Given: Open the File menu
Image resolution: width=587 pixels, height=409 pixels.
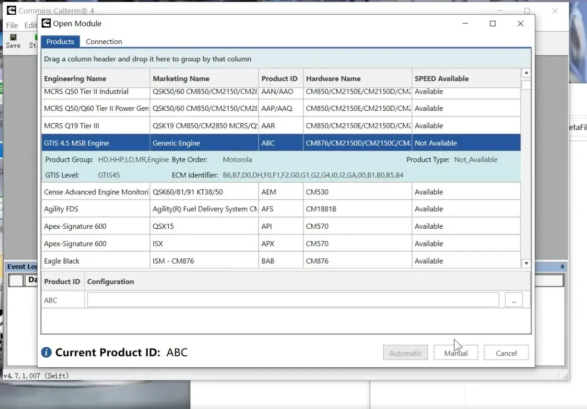Looking at the screenshot, I should pos(12,25).
